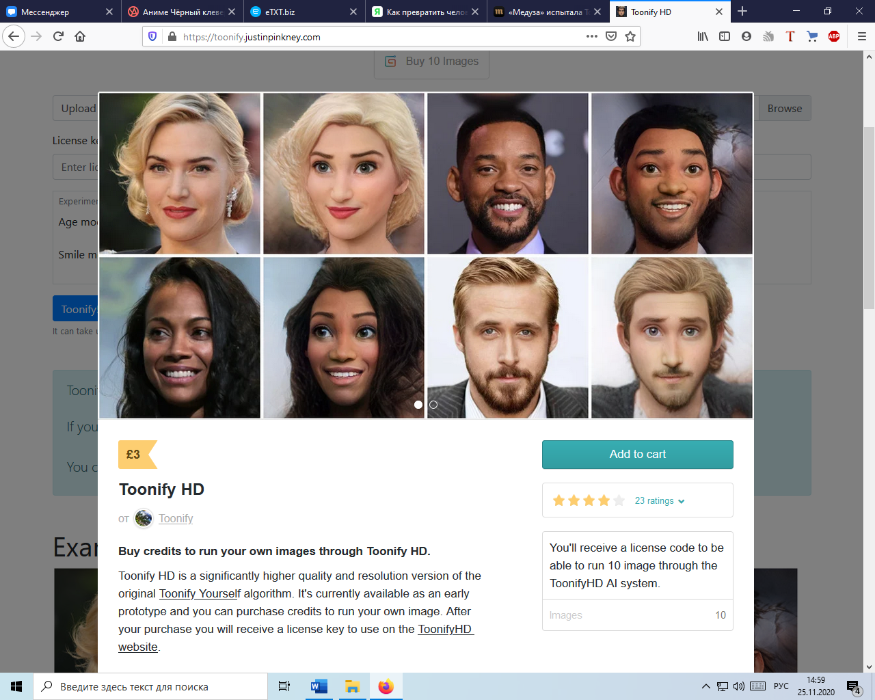Select the second carousel slide dot
This screenshot has height=700, width=875.
click(x=433, y=405)
